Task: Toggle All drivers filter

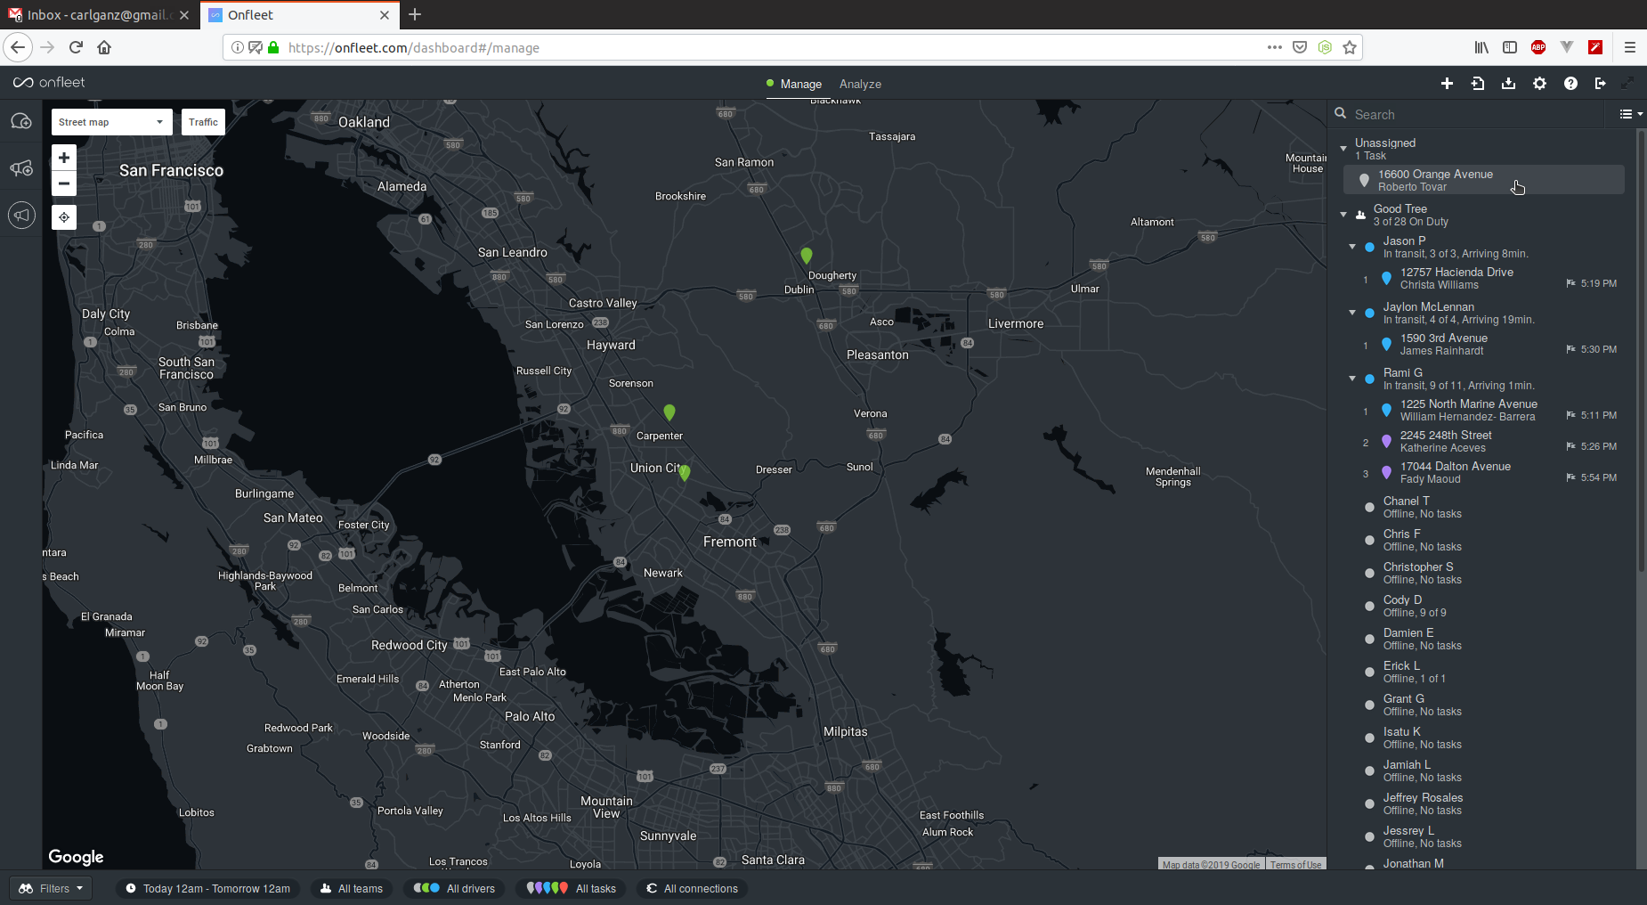Action: (x=454, y=888)
